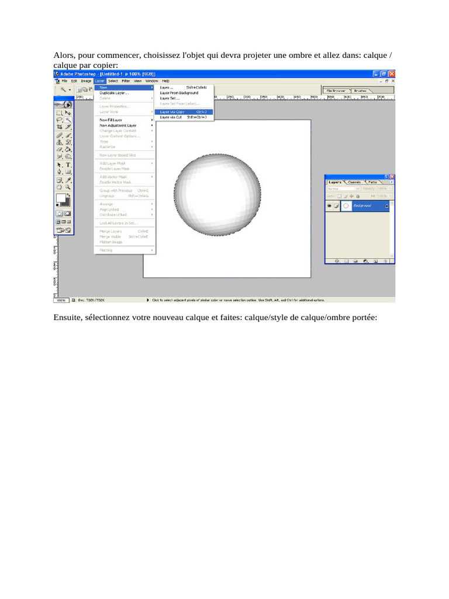Toggle brush/link box beside Background layer eye
Image resolution: width=449 pixels, height=599 pixels.
click(x=336, y=206)
